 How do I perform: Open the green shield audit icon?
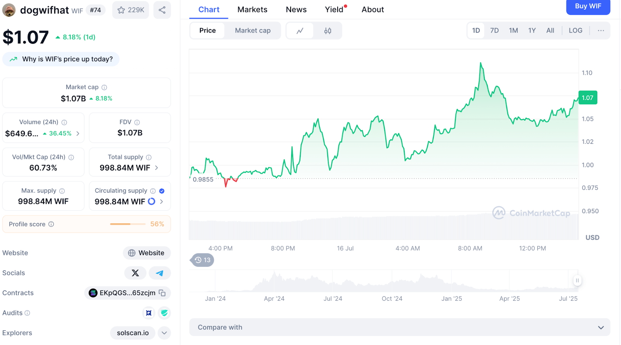point(165,313)
